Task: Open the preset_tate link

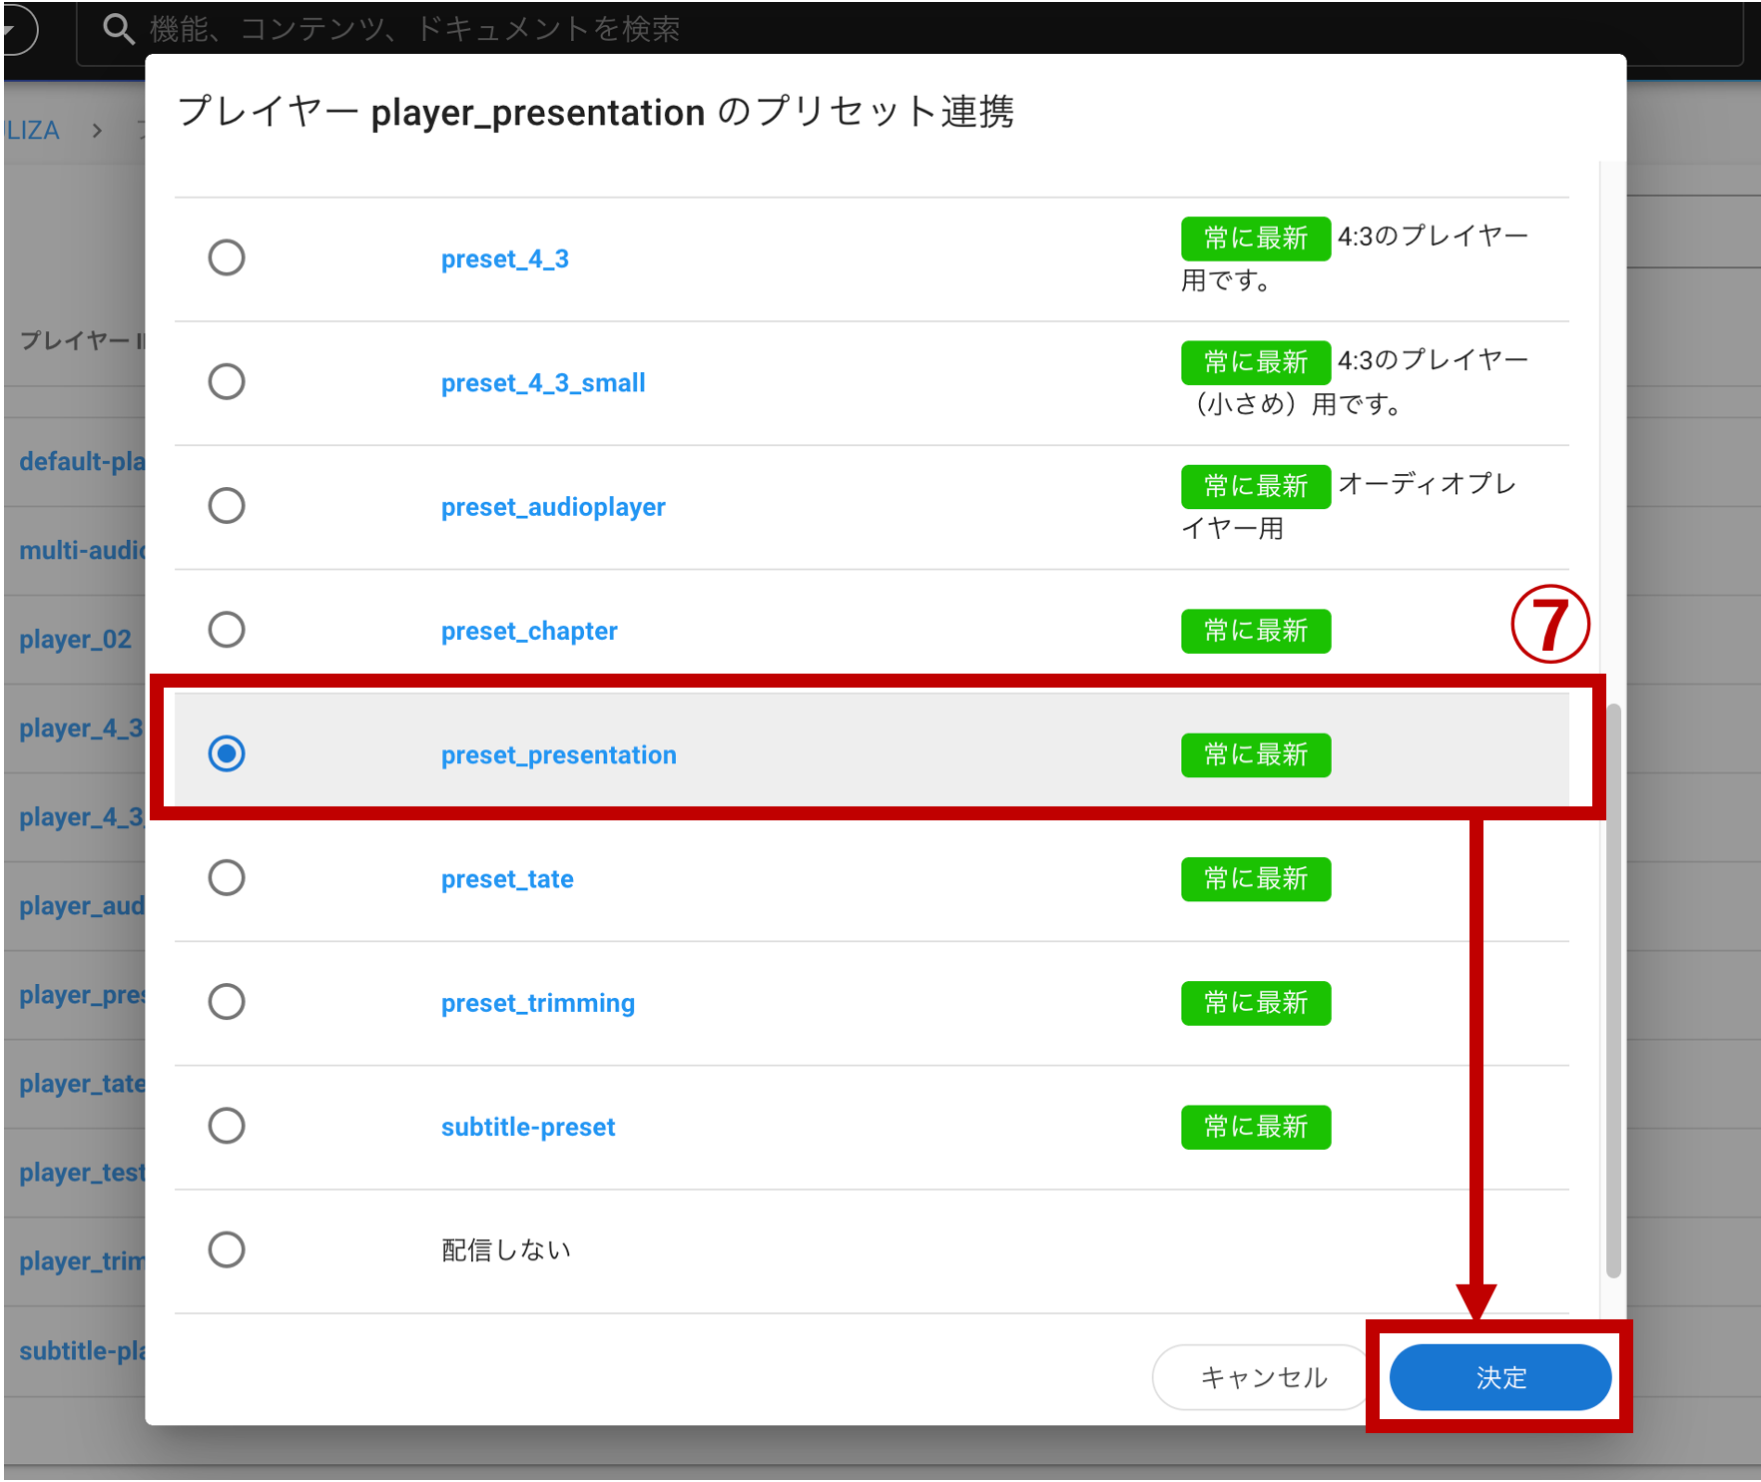Action: [x=507, y=879]
